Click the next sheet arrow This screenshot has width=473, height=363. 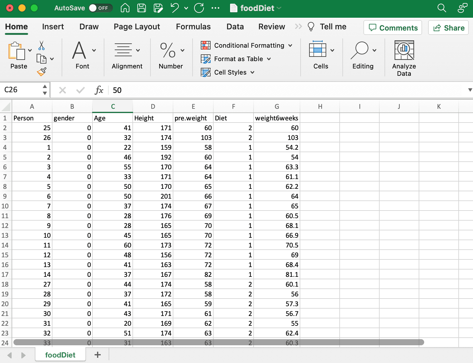click(x=23, y=355)
